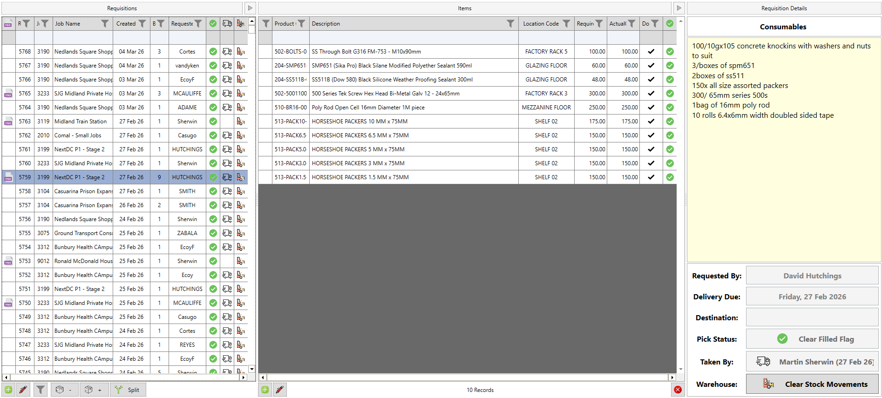The height and width of the screenshot is (398, 882).
Task: Click the Clear Filled Flag button
Action: pos(812,339)
